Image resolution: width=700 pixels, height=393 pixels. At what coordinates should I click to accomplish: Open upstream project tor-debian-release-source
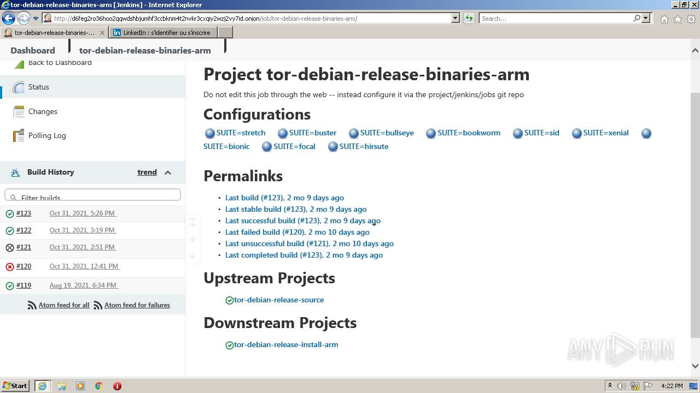pos(279,300)
